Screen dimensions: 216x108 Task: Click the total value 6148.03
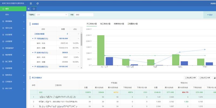click(x=158, y=92)
